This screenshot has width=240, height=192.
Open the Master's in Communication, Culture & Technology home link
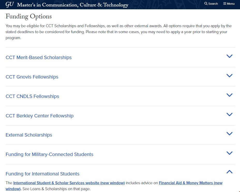72,5
